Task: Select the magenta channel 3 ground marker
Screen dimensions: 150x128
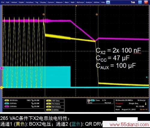Action: [1, 68]
